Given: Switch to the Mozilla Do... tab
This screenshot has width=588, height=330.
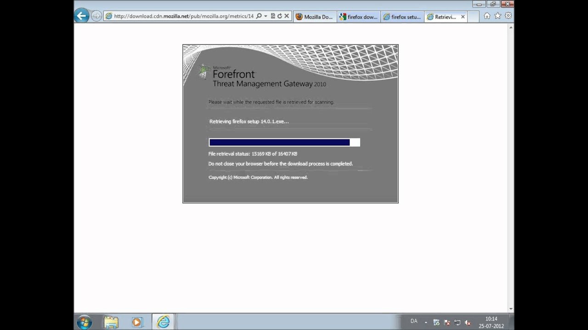Looking at the screenshot, I should tap(315, 17).
